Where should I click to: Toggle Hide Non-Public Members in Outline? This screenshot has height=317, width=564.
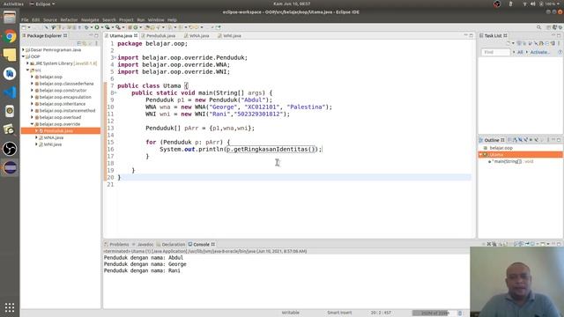[531, 140]
